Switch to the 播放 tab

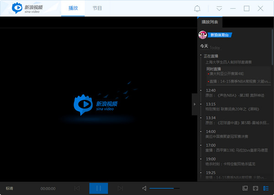point(73,8)
